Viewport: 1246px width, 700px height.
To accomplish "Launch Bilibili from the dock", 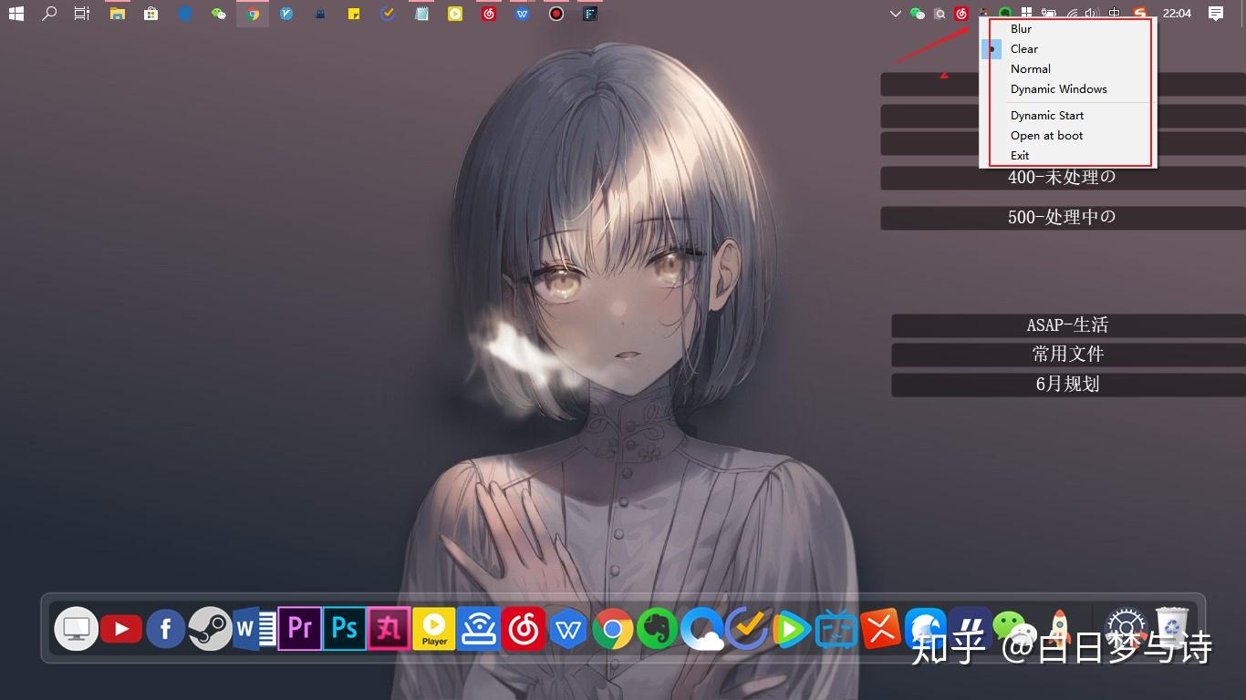I will (836, 629).
